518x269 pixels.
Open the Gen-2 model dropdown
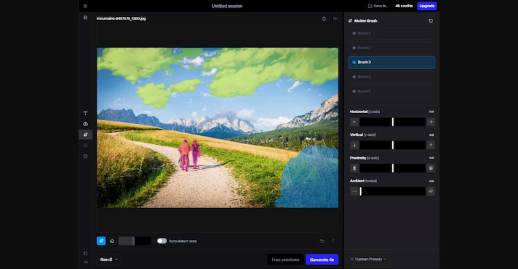pyautogui.click(x=109, y=259)
